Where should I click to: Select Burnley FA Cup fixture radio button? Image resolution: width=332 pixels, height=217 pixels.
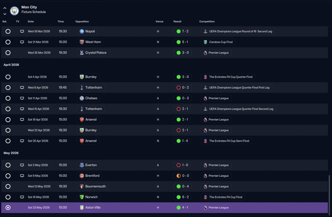point(8,77)
